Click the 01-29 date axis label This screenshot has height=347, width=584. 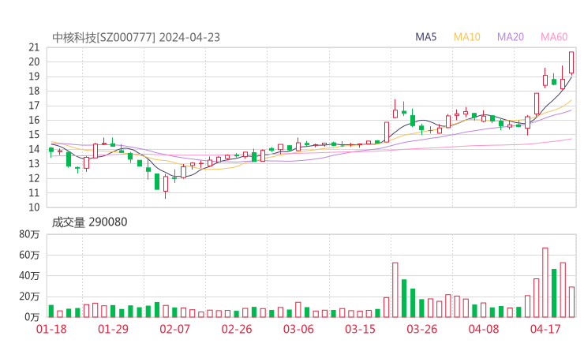point(113,329)
